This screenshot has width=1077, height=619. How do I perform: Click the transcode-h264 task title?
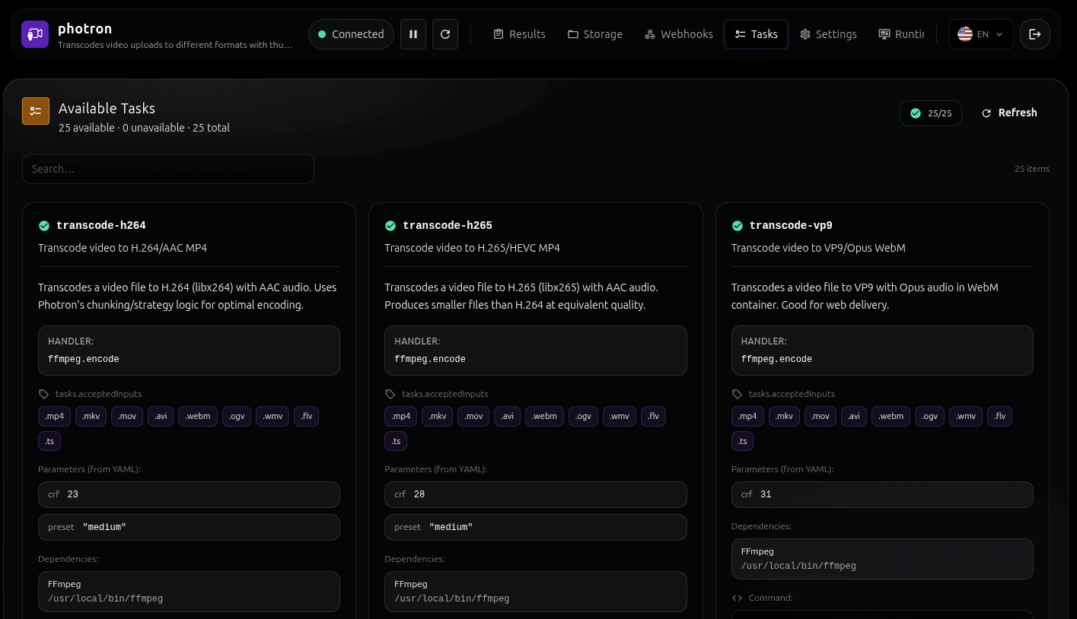pos(101,226)
